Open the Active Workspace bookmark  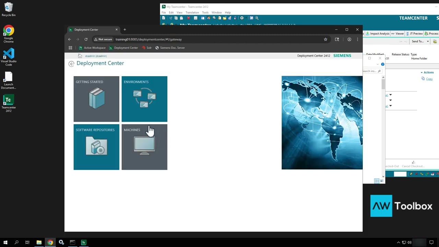[x=92, y=48]
